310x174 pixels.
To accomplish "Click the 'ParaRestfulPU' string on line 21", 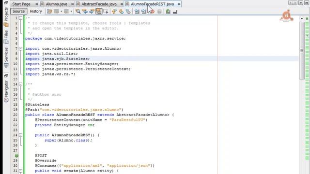I will (x=127, y=120).
